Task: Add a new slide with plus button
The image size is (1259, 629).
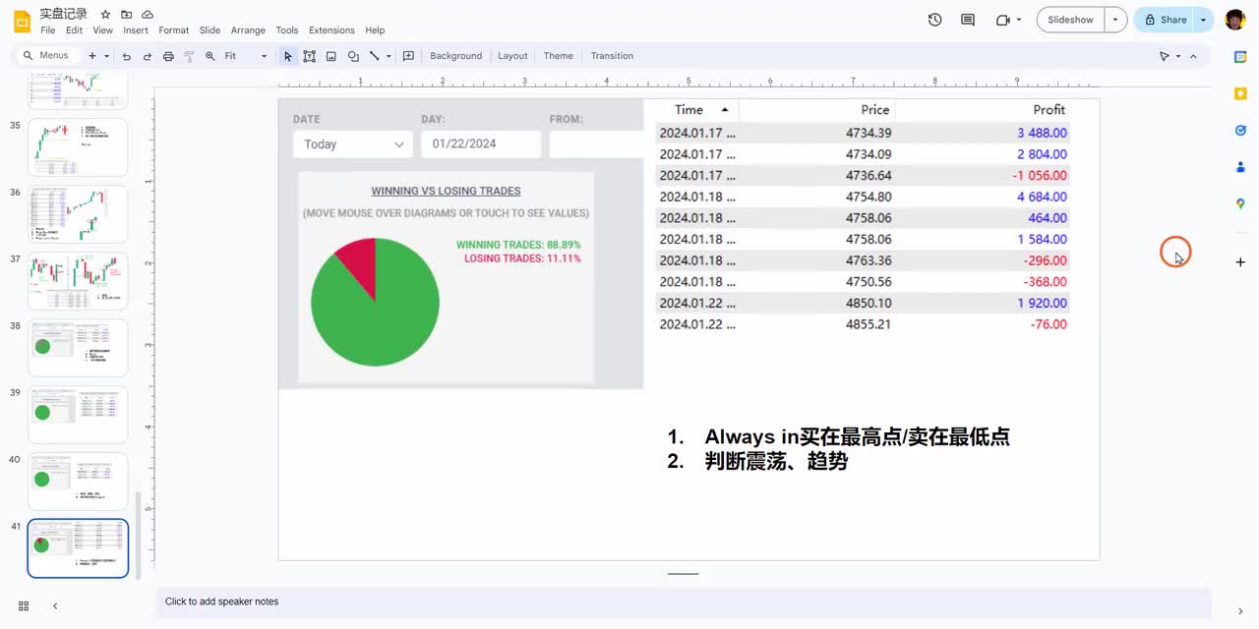Action: [92, 56]
